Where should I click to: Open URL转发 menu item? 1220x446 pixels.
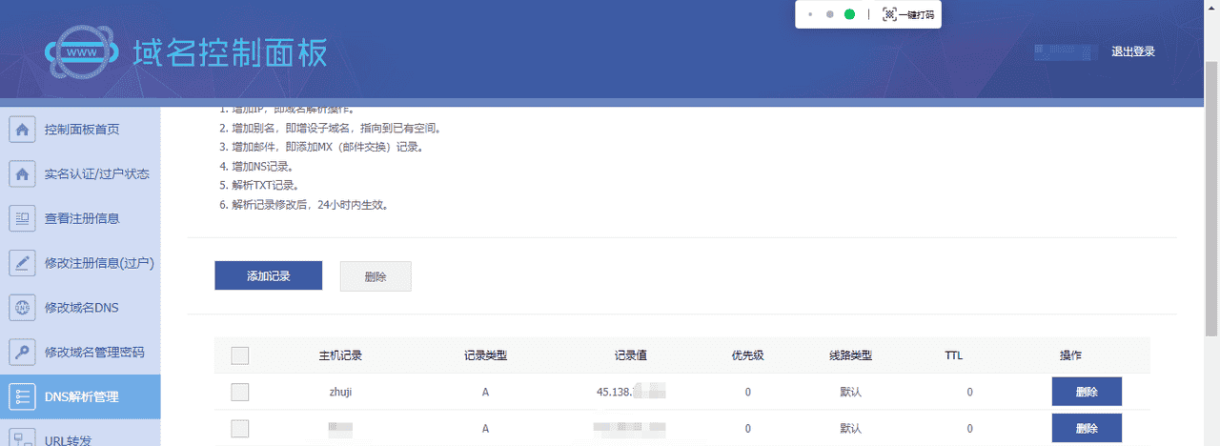tap(80, 434)
